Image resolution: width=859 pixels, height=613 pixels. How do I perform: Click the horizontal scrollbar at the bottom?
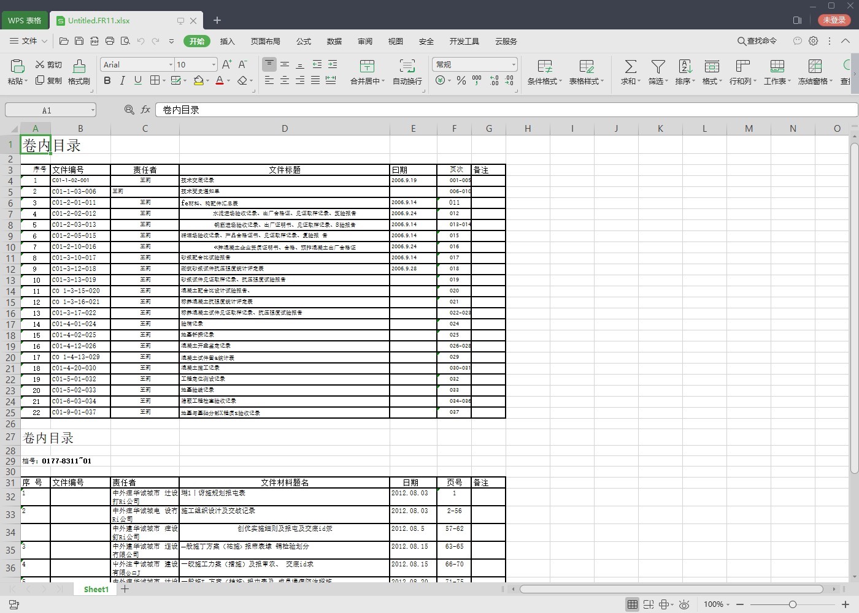[671, 589]
